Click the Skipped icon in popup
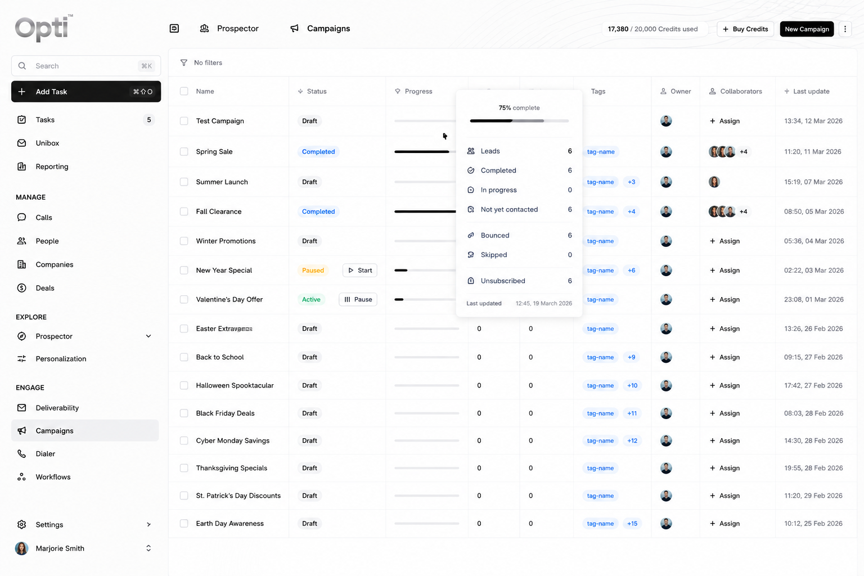 point(471,255)
